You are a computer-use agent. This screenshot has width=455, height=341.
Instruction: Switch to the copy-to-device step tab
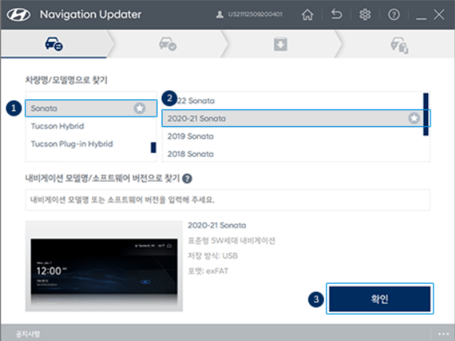(399, 44)
